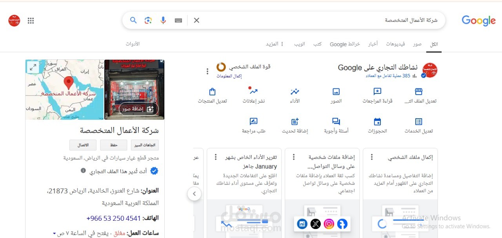This screenshot has width=502, height=238.
Task: Click the Google logo
Action: (x=478, y=21)
